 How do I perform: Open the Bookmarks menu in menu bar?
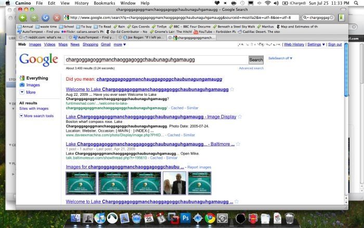coord(104,3)
